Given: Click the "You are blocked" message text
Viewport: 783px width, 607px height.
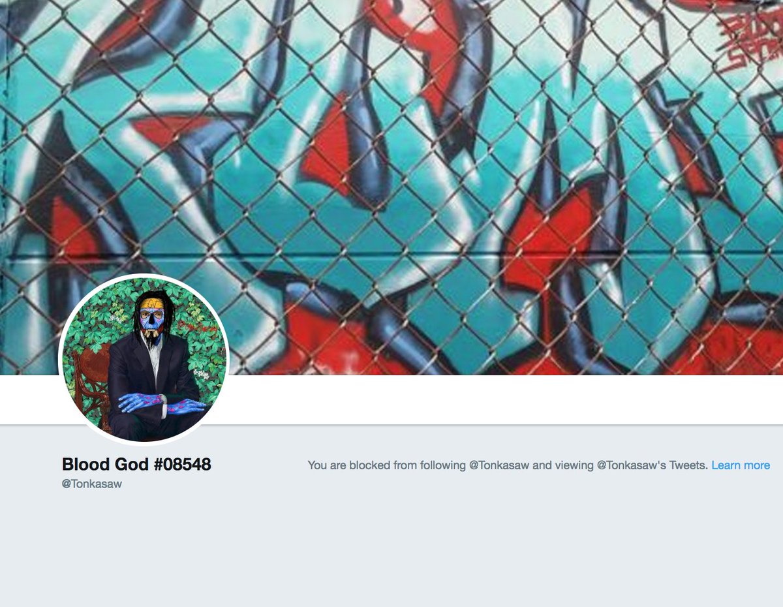Looking at the screenshot, I should (x=508, y=465).
